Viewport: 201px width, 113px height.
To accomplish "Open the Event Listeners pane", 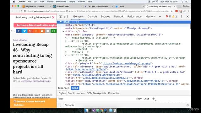I will pos(76,93).
